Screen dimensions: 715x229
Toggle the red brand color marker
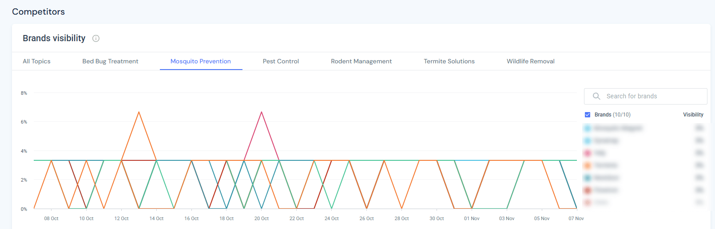[588, 190]
